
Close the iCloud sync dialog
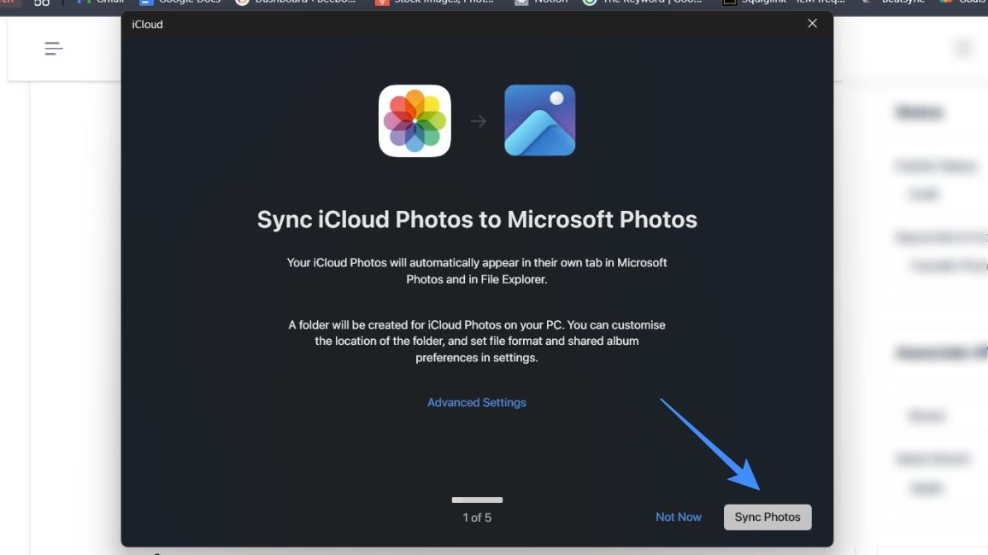coord(812,23)
